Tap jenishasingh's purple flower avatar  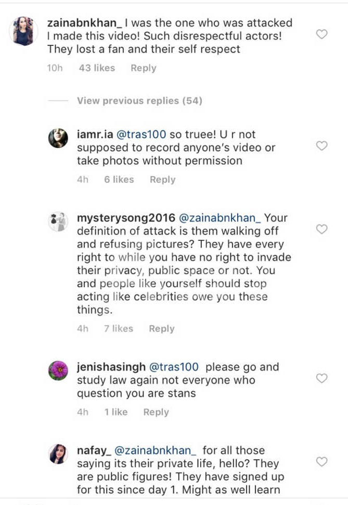click(58, 371)
